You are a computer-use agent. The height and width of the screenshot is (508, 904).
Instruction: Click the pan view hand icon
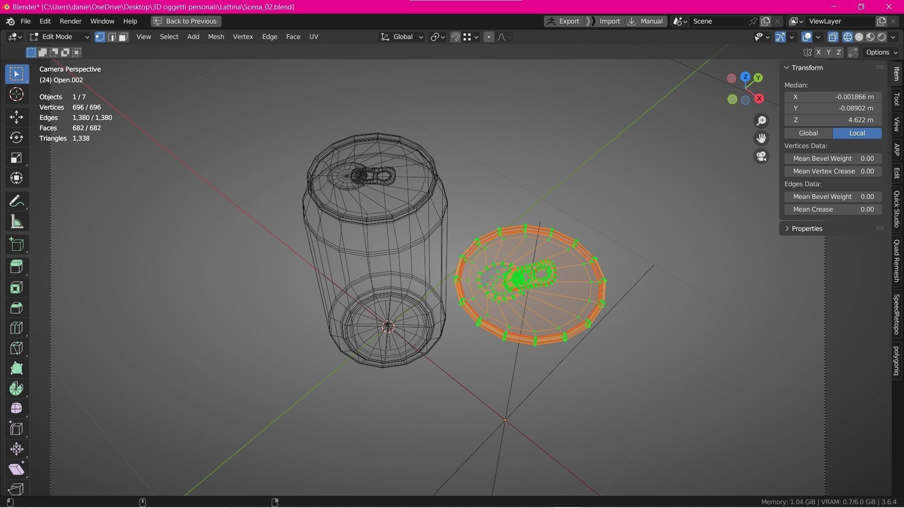[761, 138]
